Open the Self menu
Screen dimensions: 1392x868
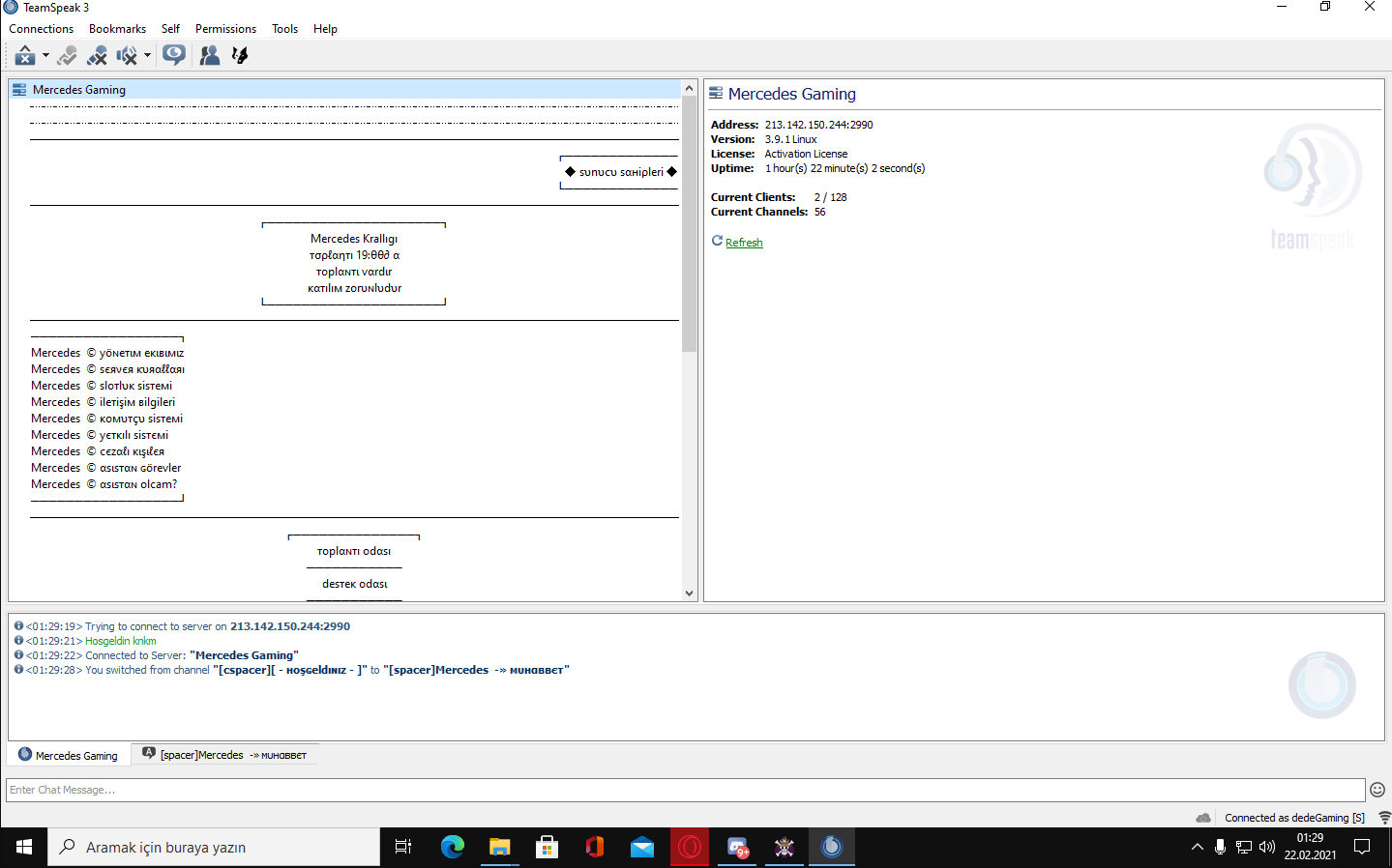pos(170,29)
